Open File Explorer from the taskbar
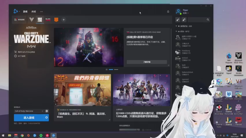 10,136
